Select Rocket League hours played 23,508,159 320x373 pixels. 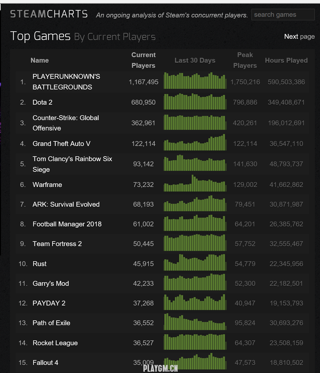tap(286, 343)
